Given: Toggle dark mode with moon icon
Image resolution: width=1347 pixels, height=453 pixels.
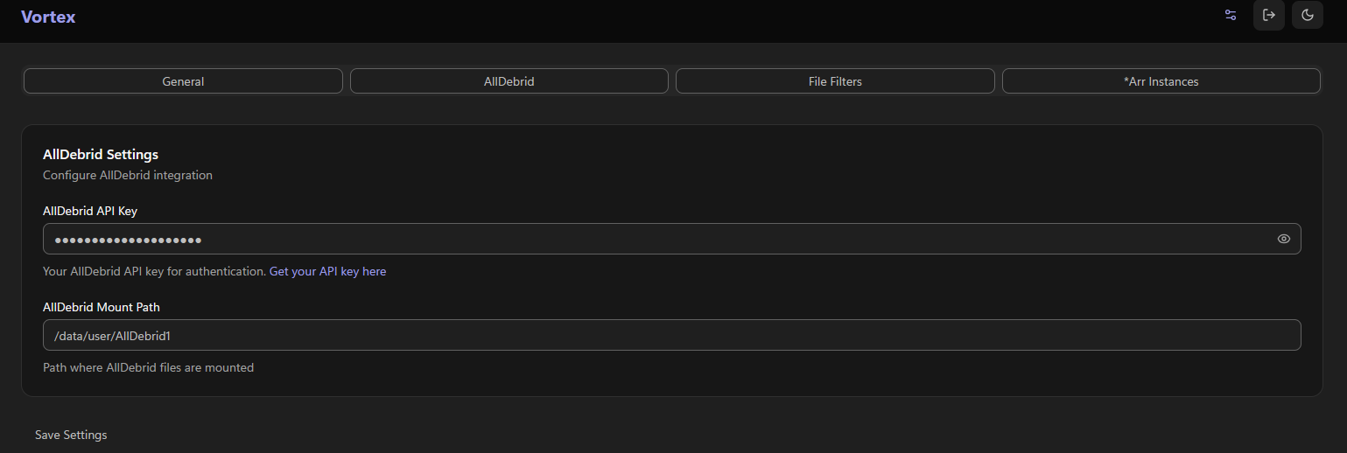Looking at the screenshot, I should pos(1307,15).
